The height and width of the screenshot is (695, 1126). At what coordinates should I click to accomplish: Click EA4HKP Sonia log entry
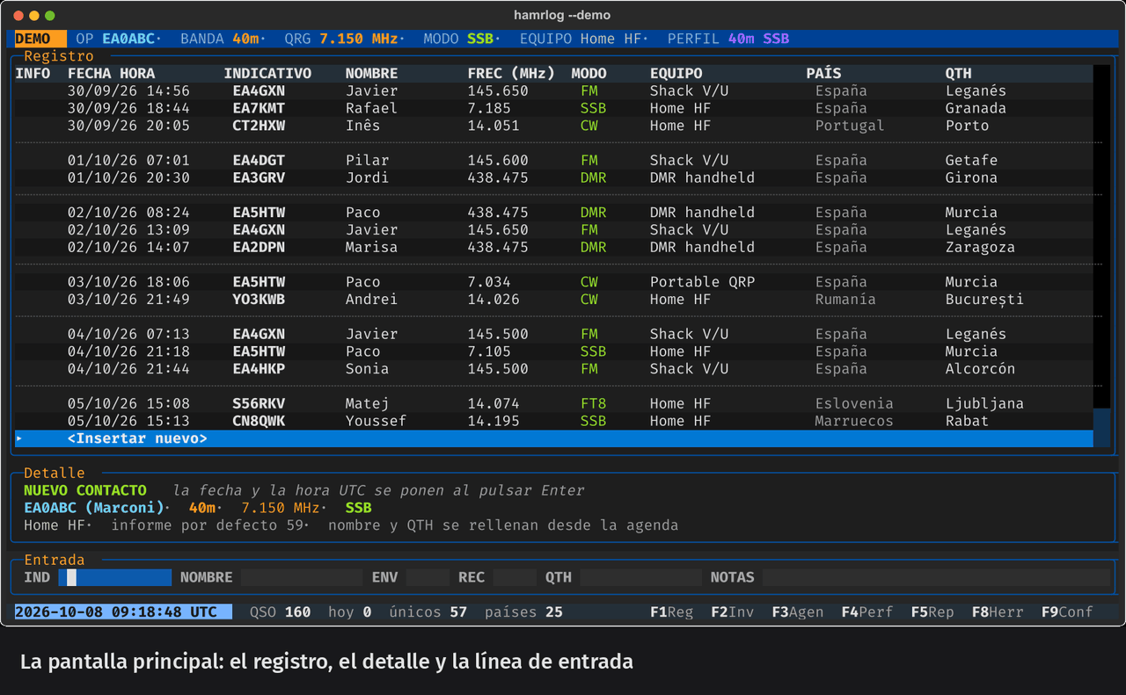(x=554, y=369)
